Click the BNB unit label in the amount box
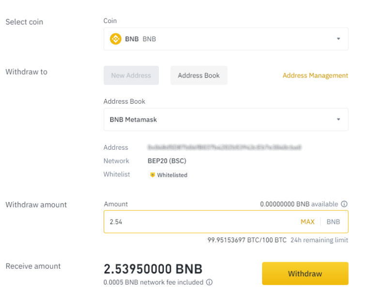 tap(333, 222)
